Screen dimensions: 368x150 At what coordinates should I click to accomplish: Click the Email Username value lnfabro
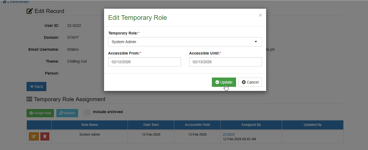pos(73,49)
